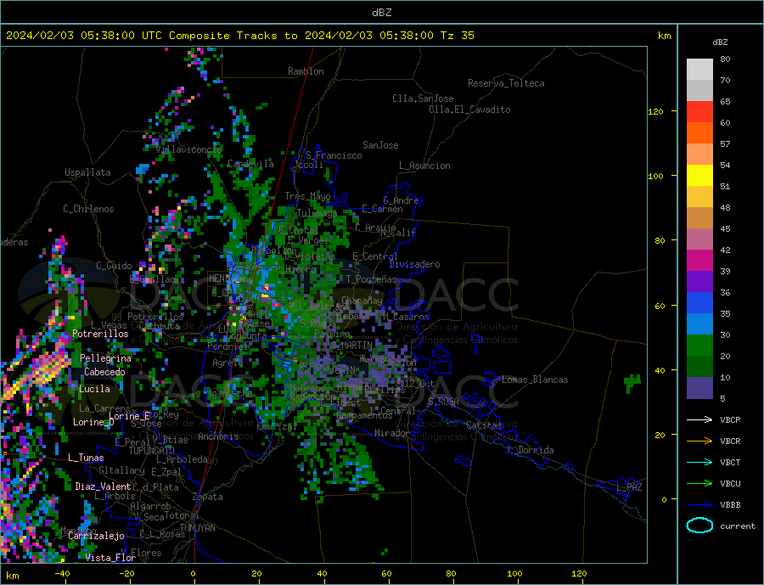Click the 'L_Tunas' white label

(86, 458)
